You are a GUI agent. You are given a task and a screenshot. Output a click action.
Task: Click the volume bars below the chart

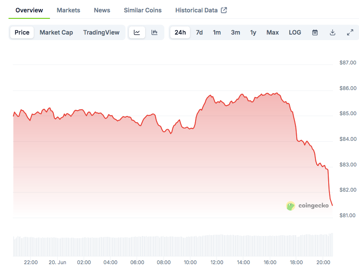point(171,245)
